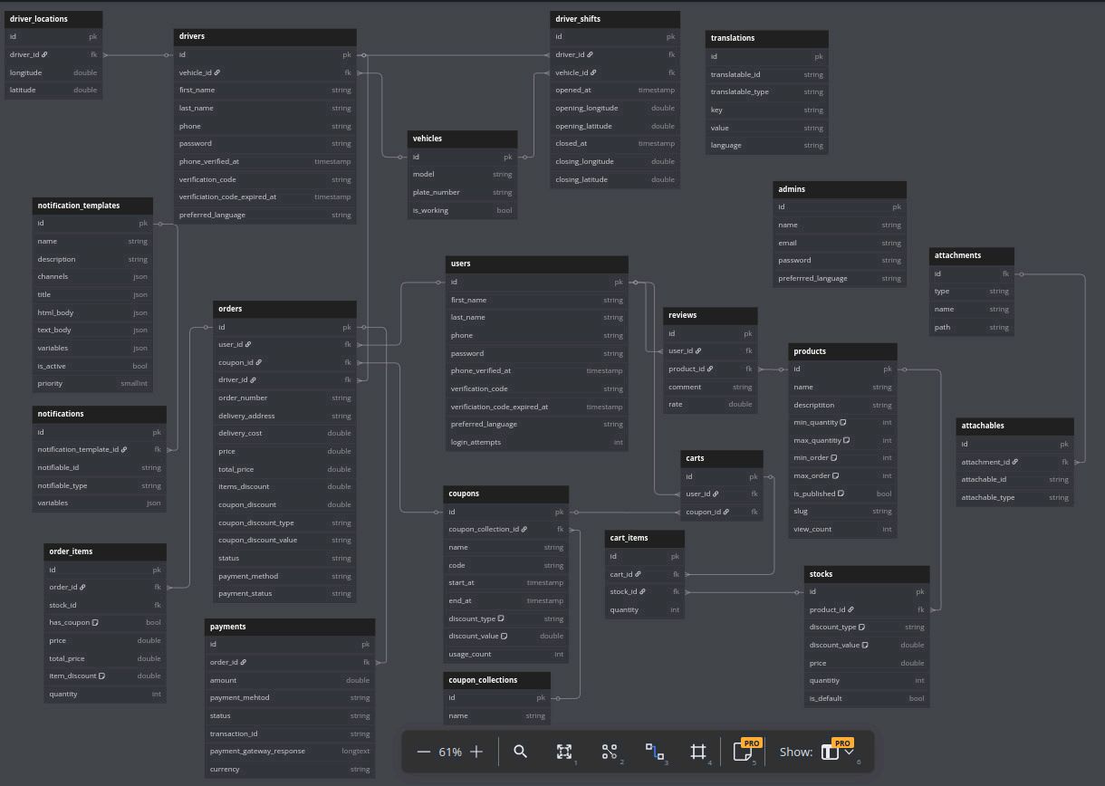Screen dimensions: 1105x786
Task: Select the coupons table header
Action: pyautogui.click(x=506, y=494)
